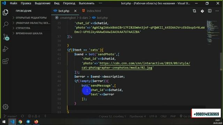Click the VS Code logo icon
Image resolution: width=223 pixels, height=125 pixels.
[x=4, y=3]
